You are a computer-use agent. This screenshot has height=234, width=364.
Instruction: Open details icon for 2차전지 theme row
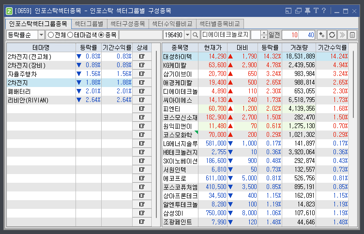[142, 83]
